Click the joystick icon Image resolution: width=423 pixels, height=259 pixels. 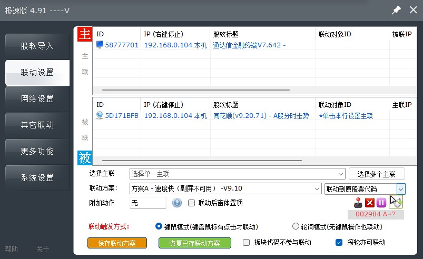(x=358, y=203)
